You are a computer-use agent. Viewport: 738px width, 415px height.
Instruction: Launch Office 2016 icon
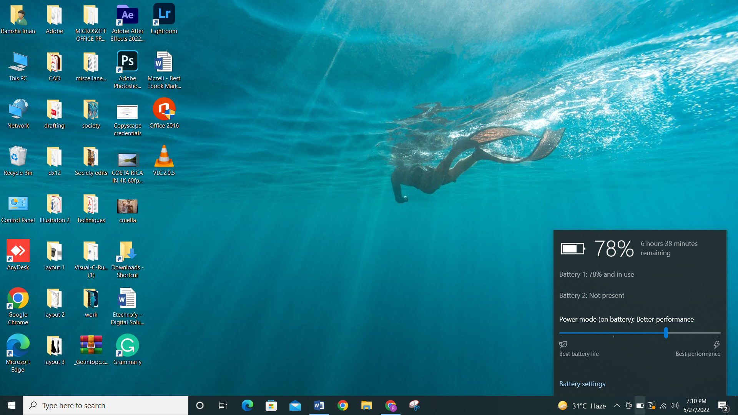tap(164, 114)
